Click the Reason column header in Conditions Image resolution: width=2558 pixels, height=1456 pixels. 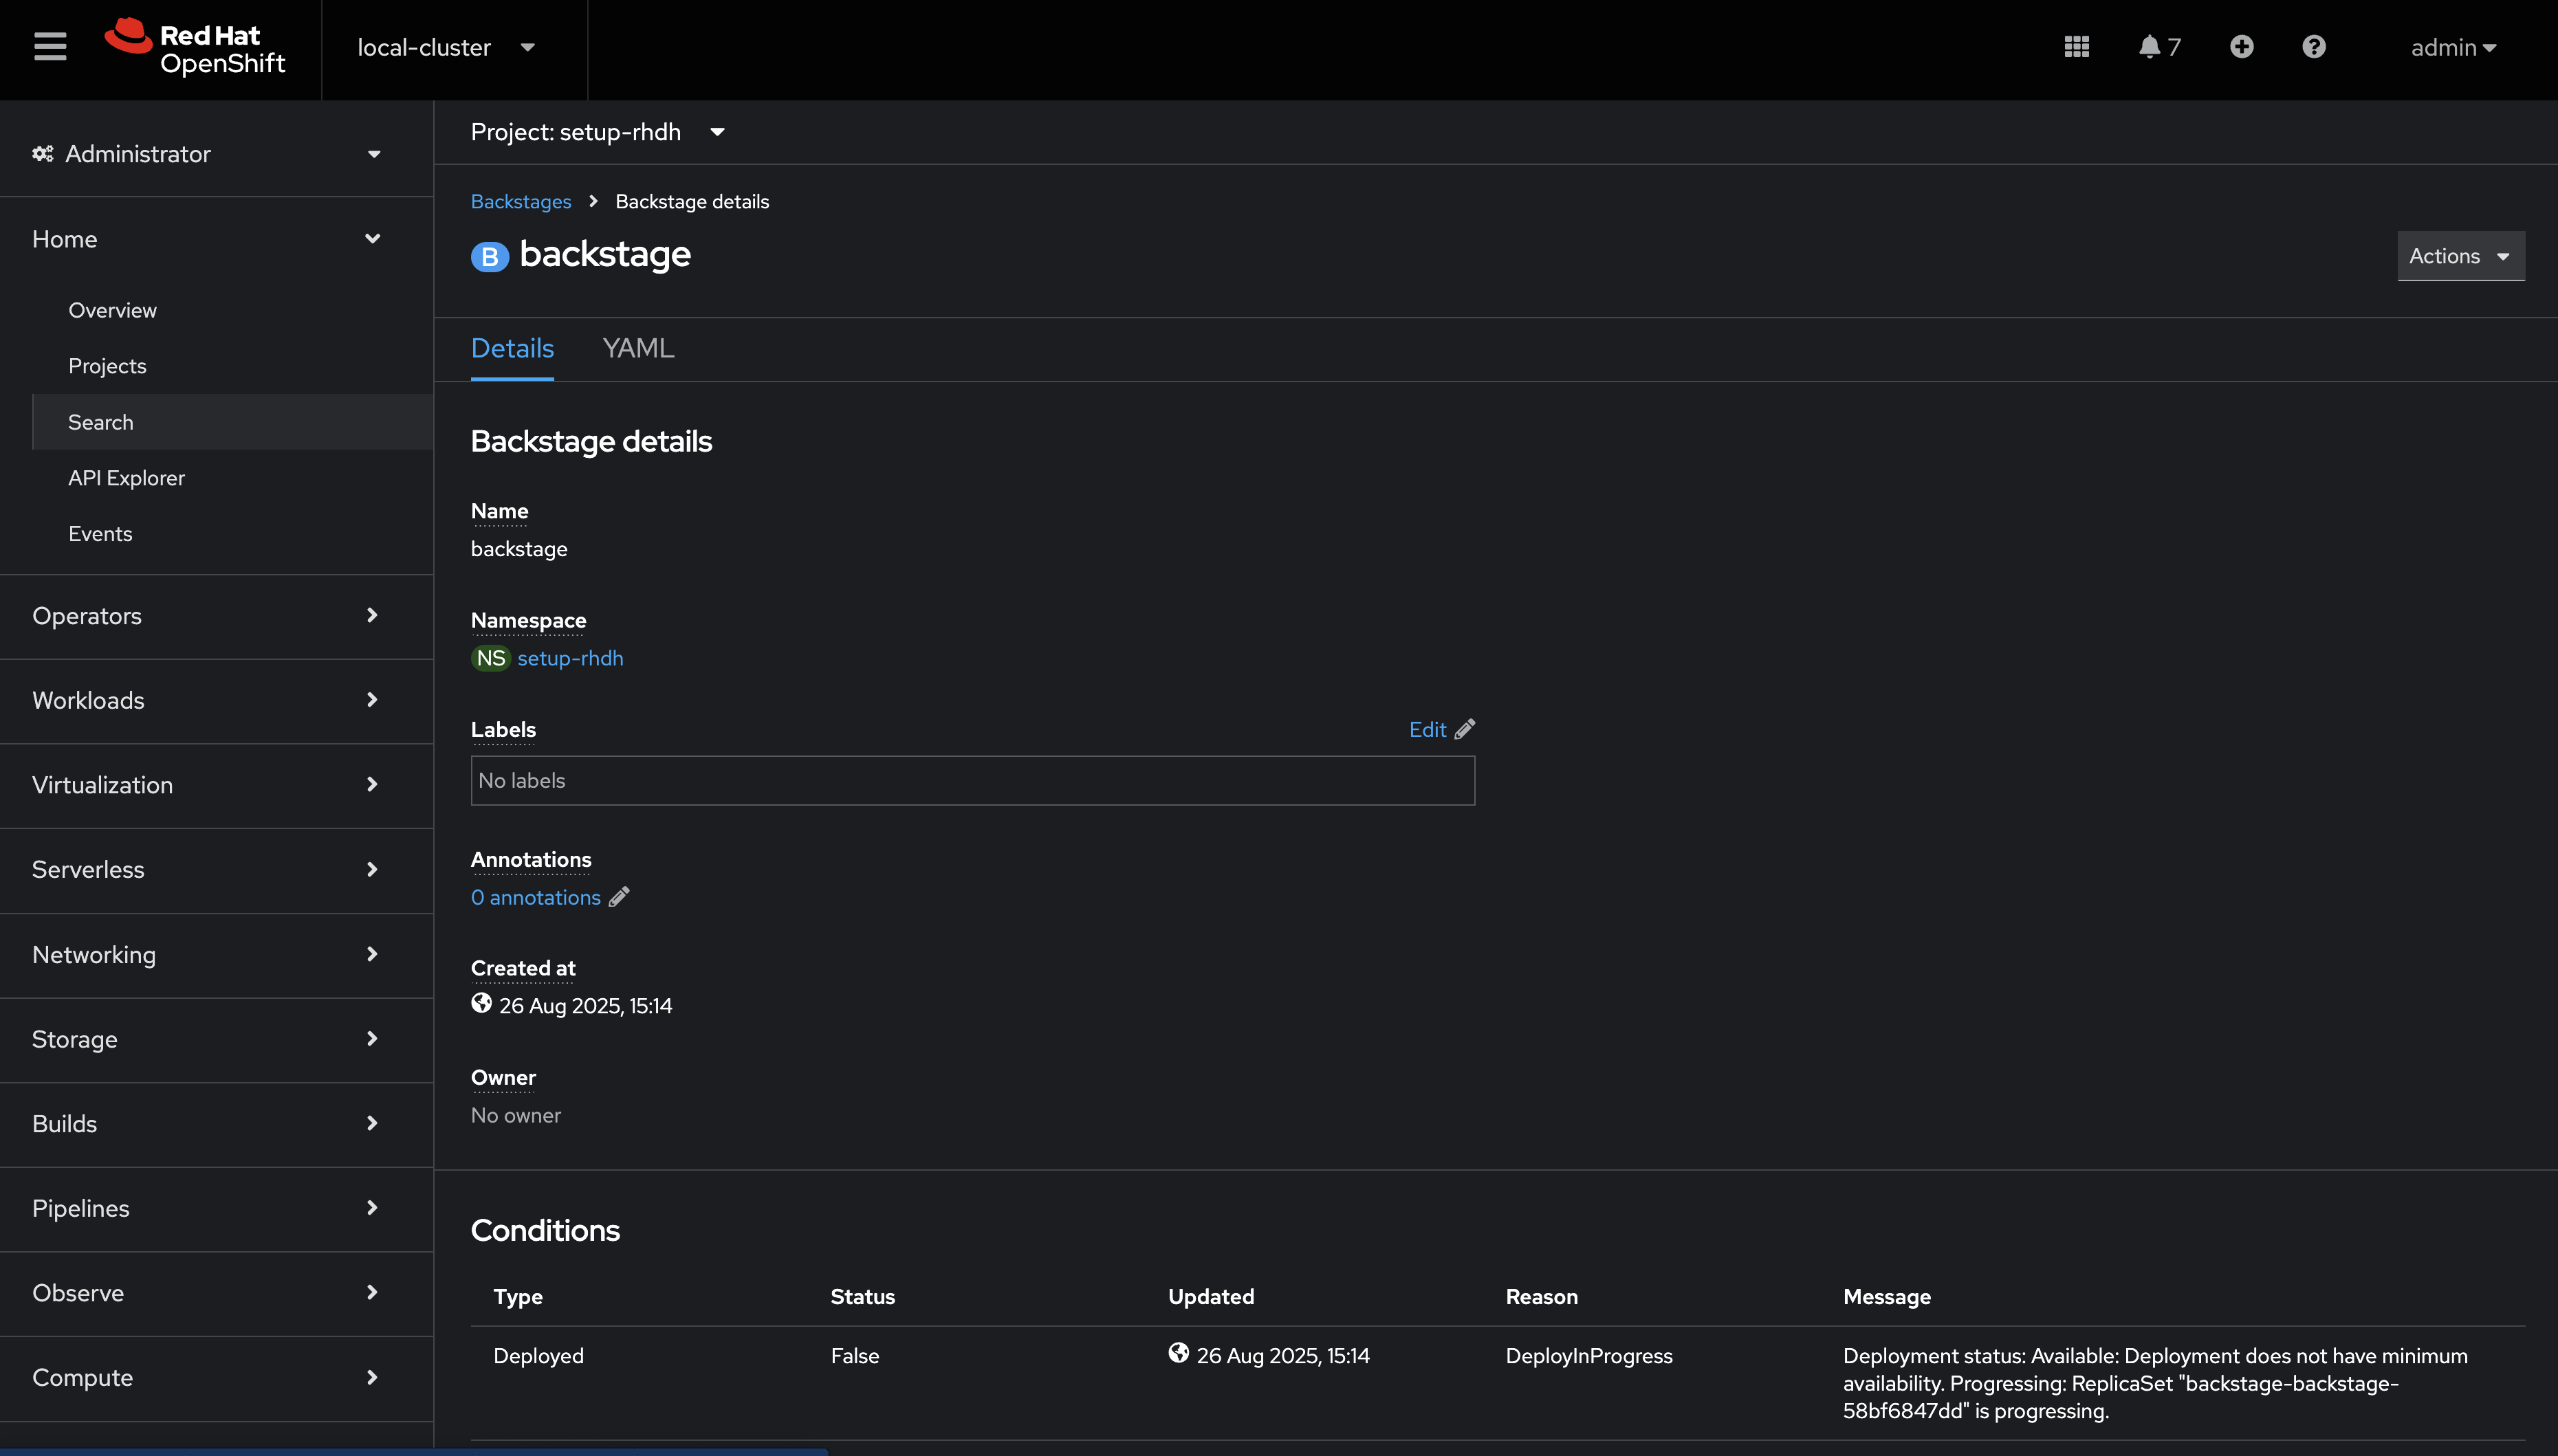coord(1542,1296)
